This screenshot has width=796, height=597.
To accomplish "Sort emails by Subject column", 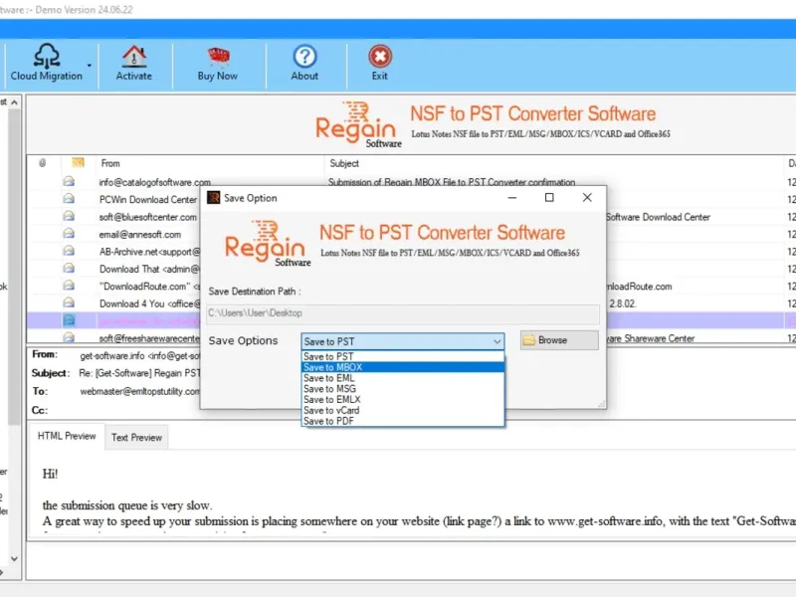I will (x=344, y=163).
